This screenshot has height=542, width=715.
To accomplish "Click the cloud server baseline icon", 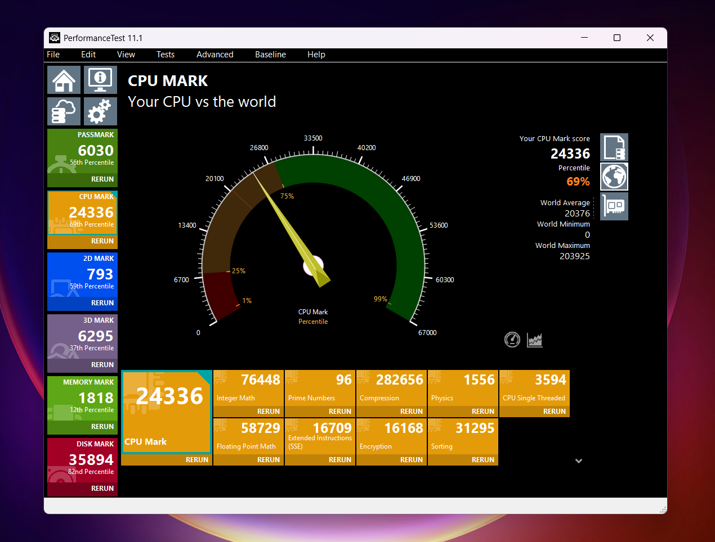I will [64, 111].
